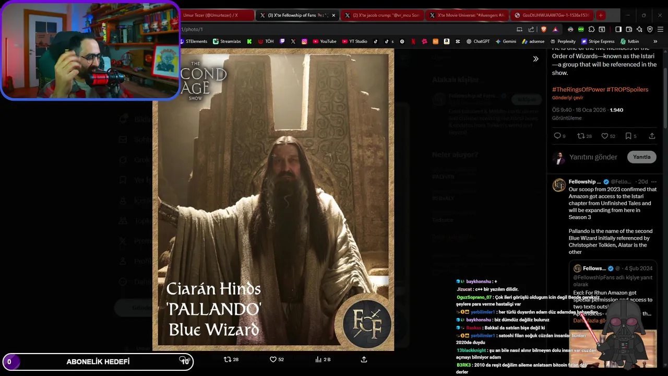This screenshot has height=376, width=668.
Task: Open the YouTube bookmark
Action: [x=325, y=41]
